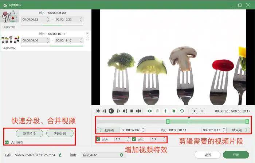Edit the video file name with pencil icon
The image size is (255, 163).
point(60,155)
